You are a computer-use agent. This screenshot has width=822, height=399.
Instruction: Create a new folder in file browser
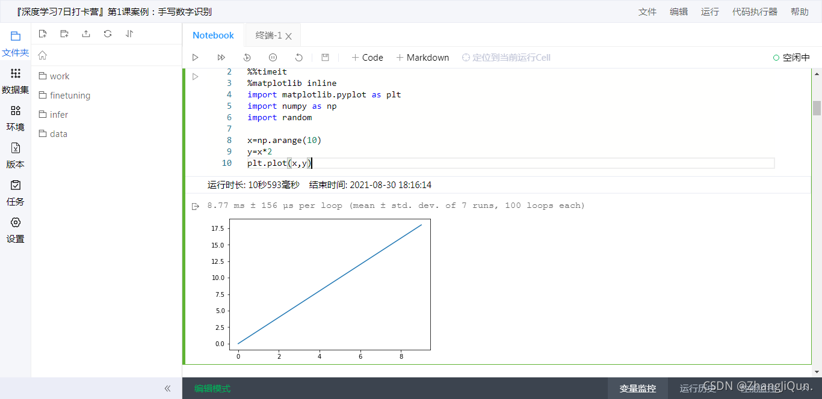pyautogui.click(x=64, y=34)
